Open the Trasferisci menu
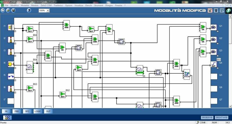This screenshot has width=232, height=124. (x=58, y=5)
